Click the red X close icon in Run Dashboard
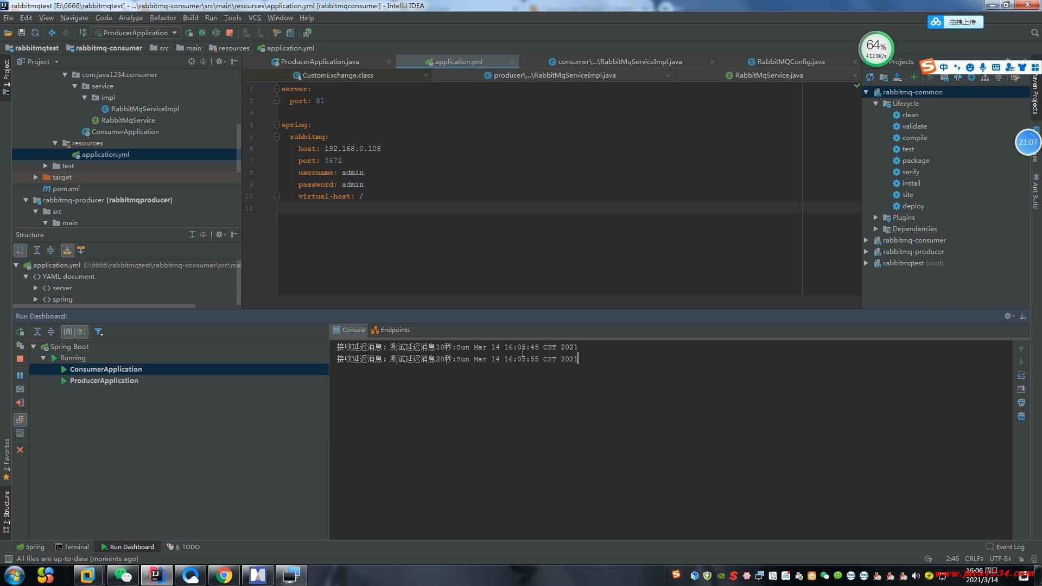Image resolution: width=1042 pixels, height=586 pixels. pos(20,450)
